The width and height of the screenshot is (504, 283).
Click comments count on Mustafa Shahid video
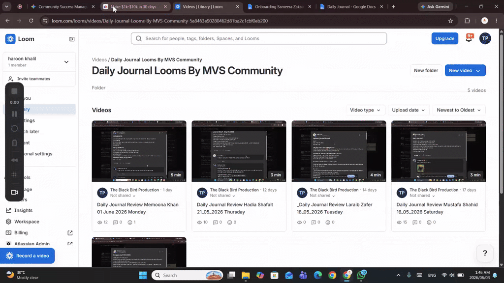417,223
